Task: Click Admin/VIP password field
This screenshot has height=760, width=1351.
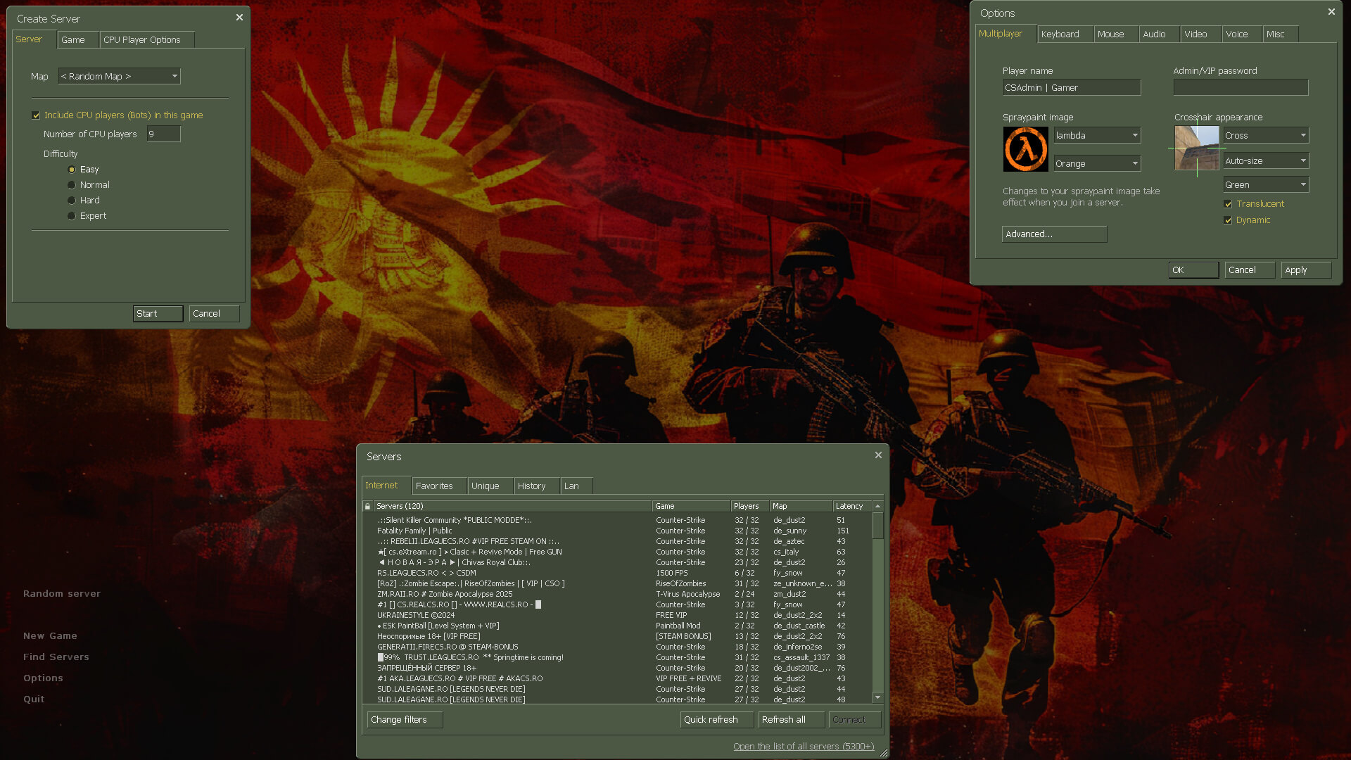Action: tap(1241, 88)
